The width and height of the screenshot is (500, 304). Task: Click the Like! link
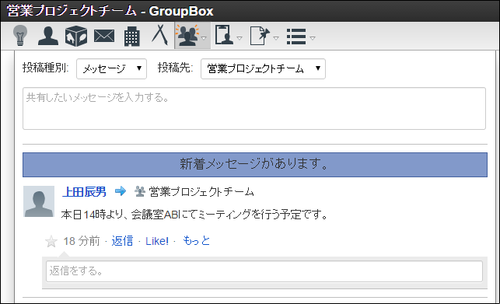tap(157, 241)
